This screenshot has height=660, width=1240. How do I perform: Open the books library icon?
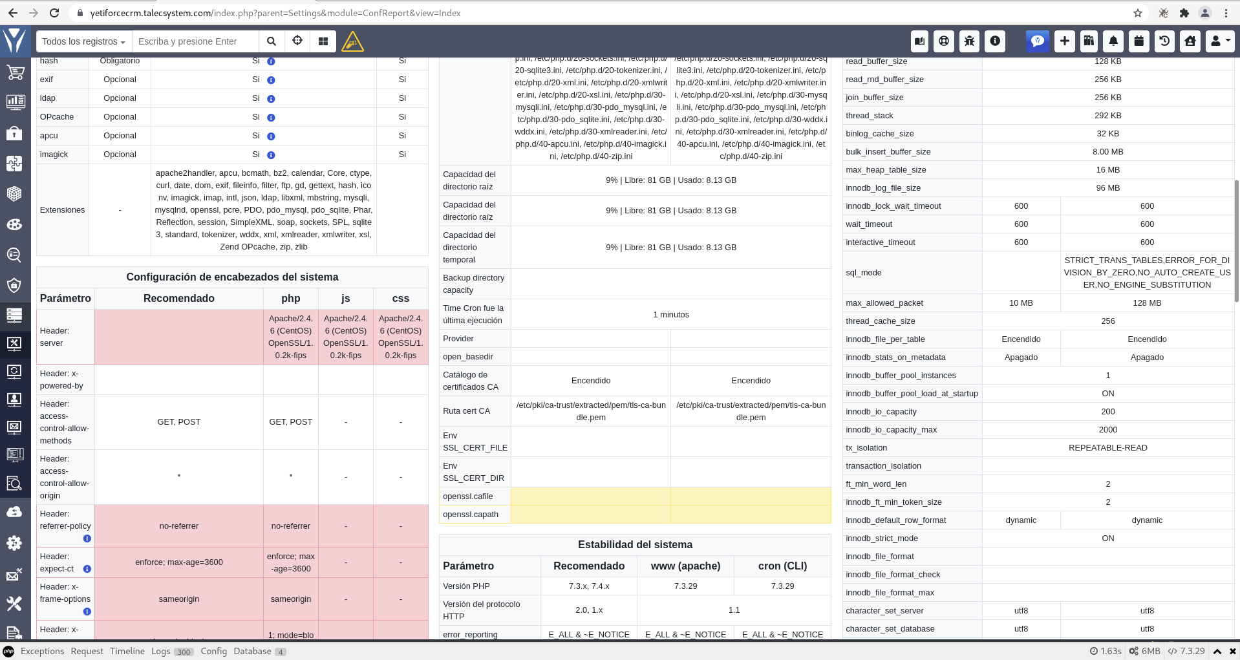tap(1089, 41)
